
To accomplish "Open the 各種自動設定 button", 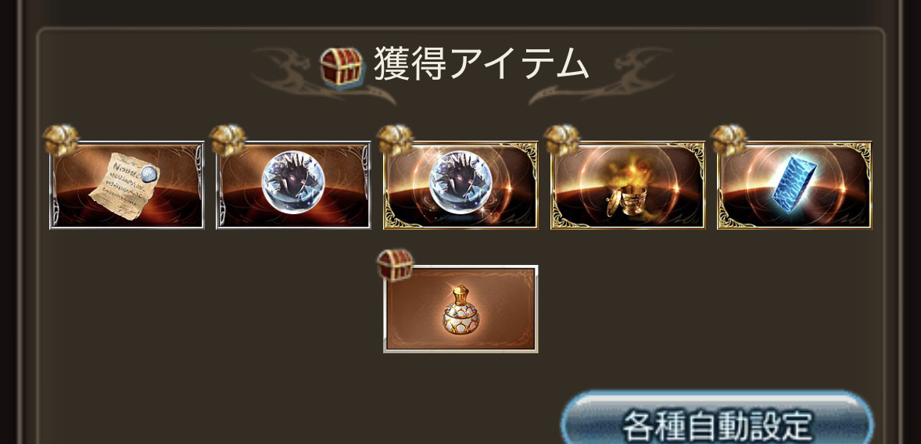I will (x=717, y=418).
